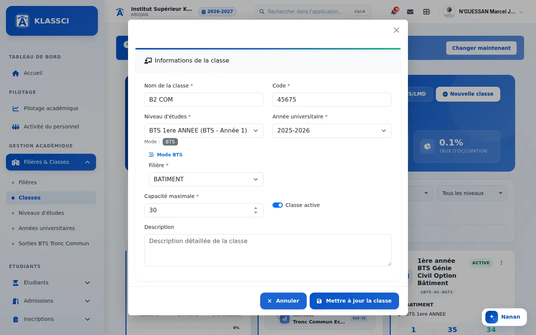Image resolution: width=536 pixels, height=335 pixels.
Task: Click the Accueil home icon
Action: 16,73
